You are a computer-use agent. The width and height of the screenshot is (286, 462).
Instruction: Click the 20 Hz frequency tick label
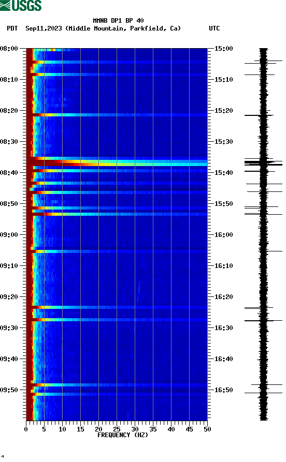(98, 429)
